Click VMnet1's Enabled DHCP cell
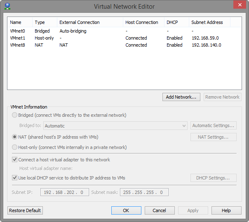 pyautogui.click(x=174, y=38)
